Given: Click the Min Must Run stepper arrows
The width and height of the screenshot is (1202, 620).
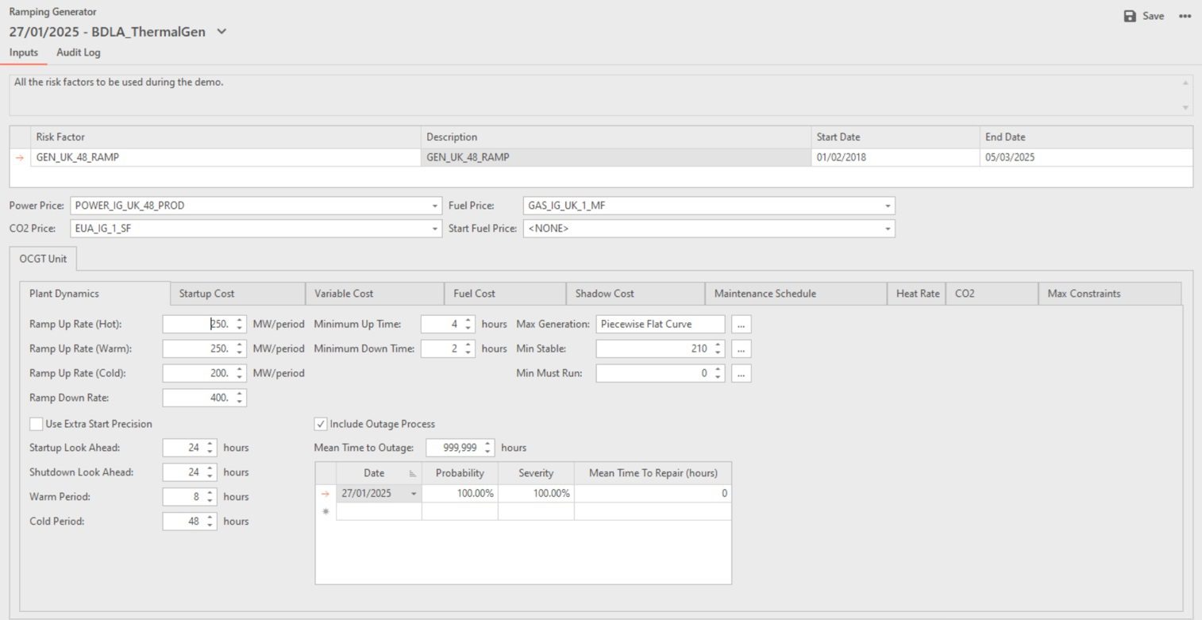Looking at the screenshot, I should coord(718,373).
